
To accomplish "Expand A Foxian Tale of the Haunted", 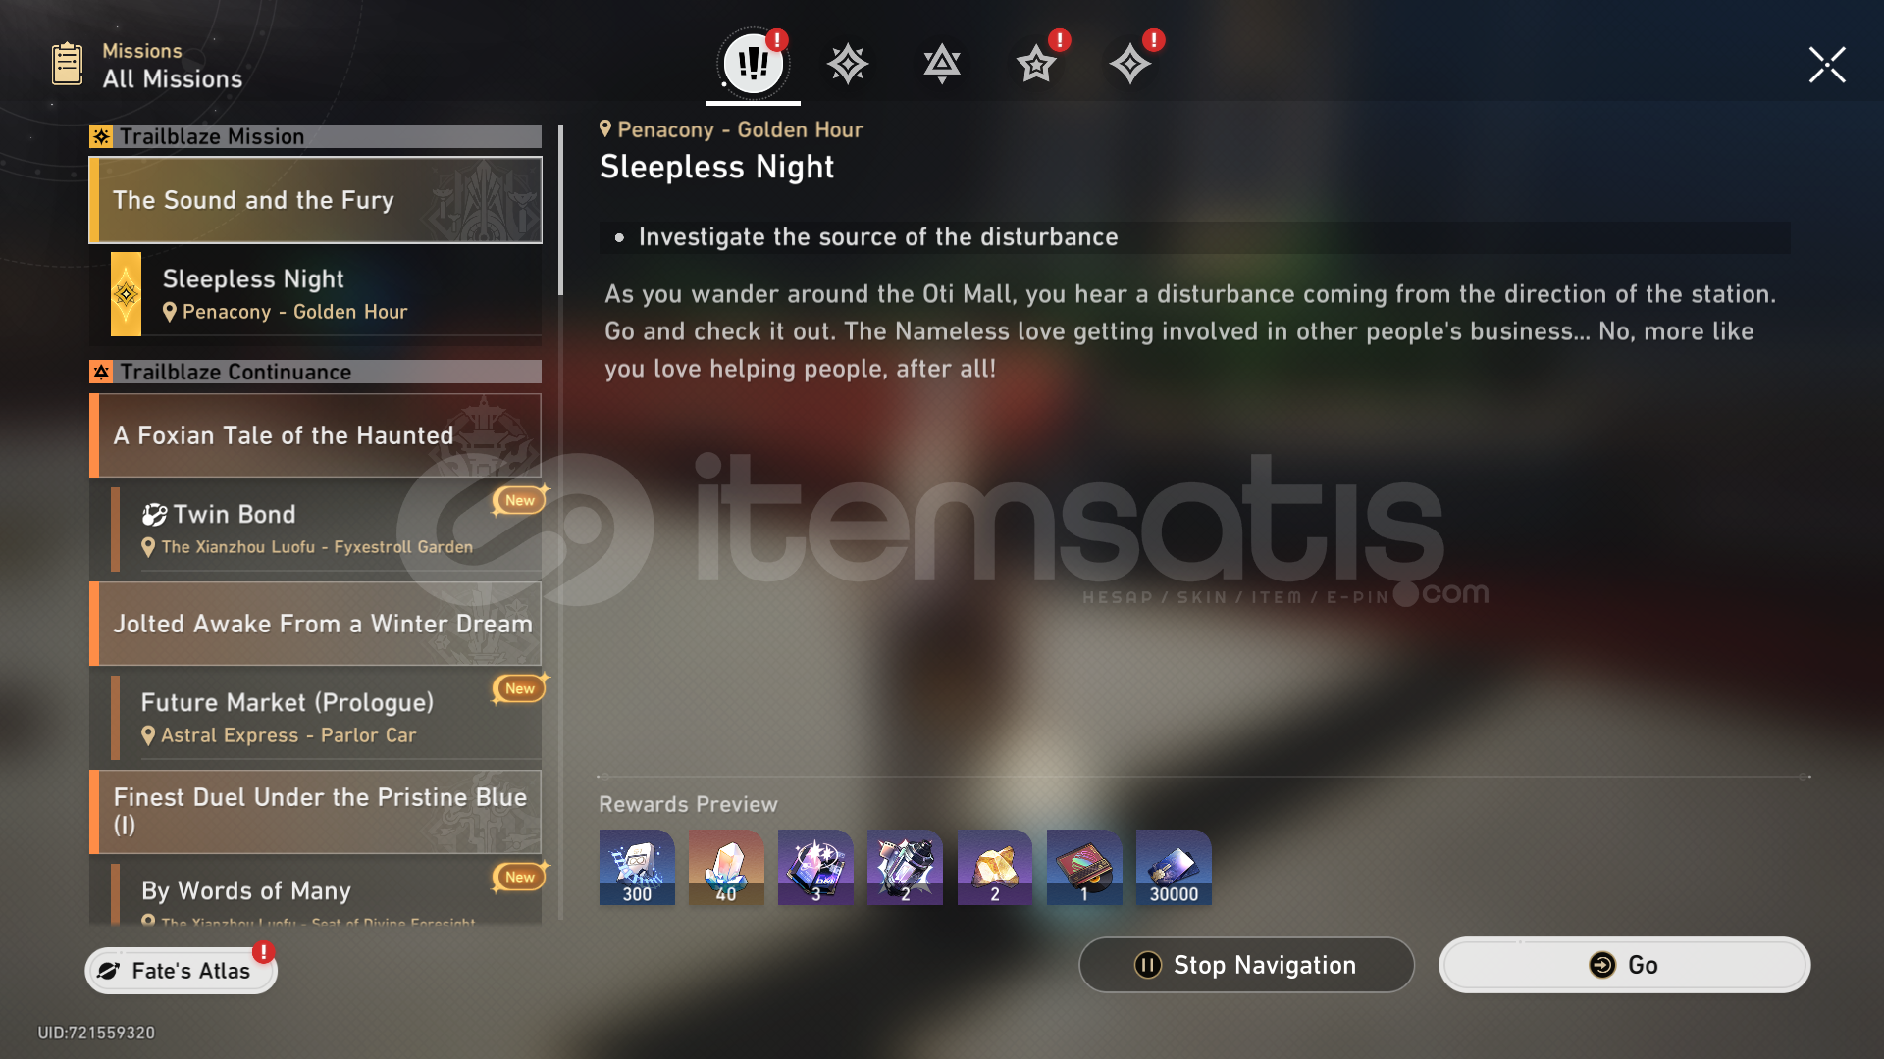I will [x=315, y=435].
